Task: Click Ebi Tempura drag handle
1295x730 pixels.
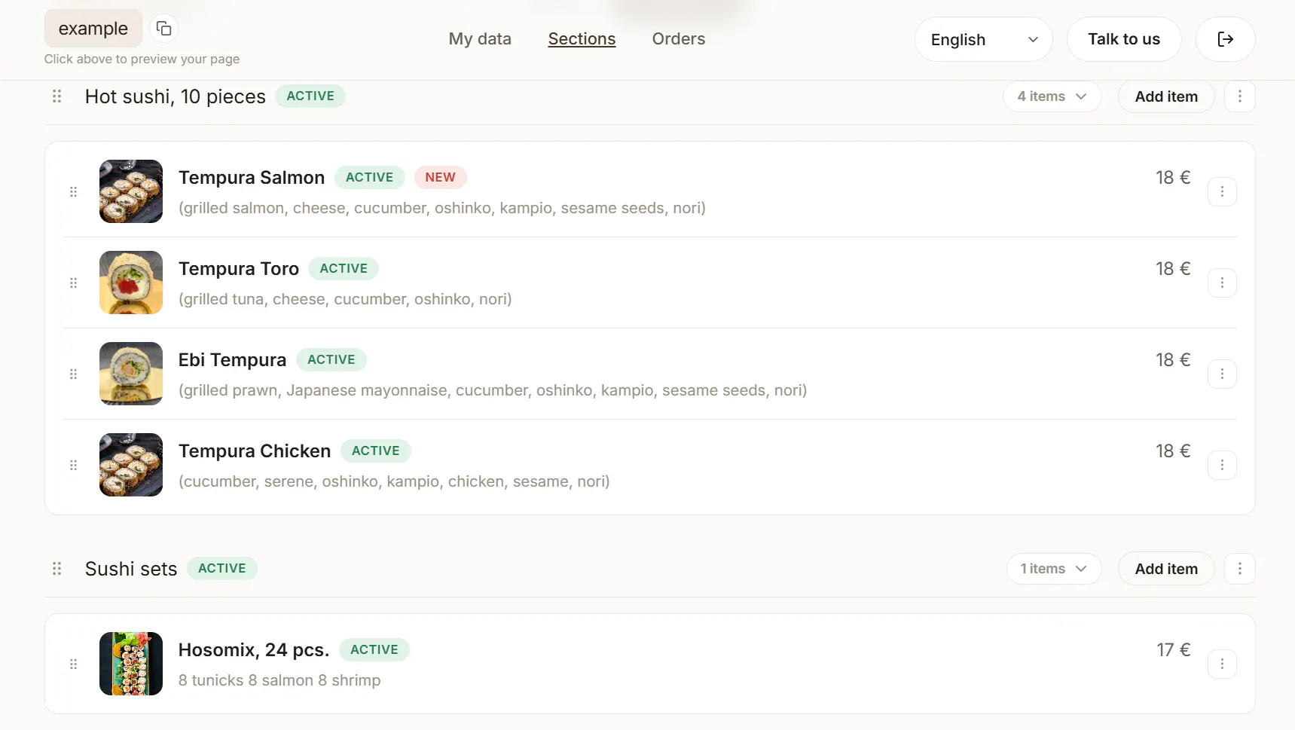Action: [73, 374]
